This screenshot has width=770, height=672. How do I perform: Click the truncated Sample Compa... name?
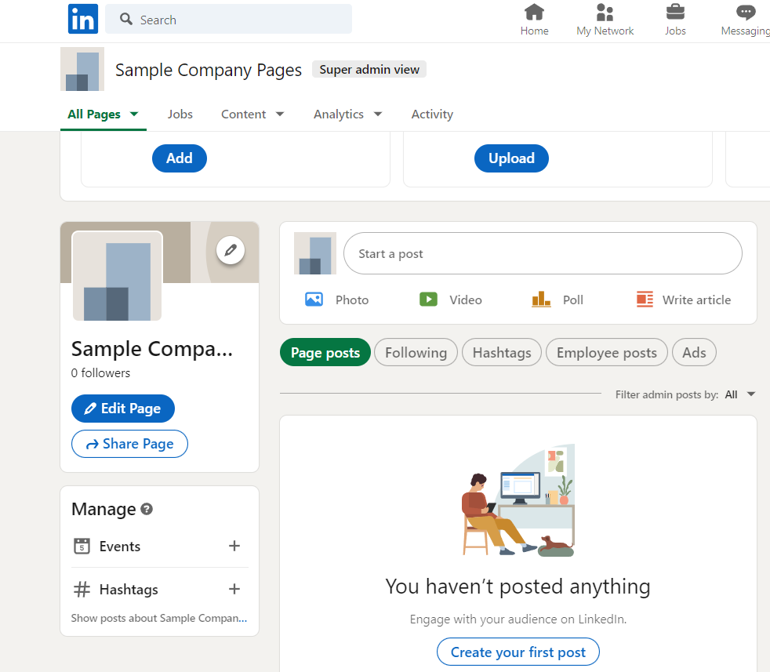[x=152, y=349]
